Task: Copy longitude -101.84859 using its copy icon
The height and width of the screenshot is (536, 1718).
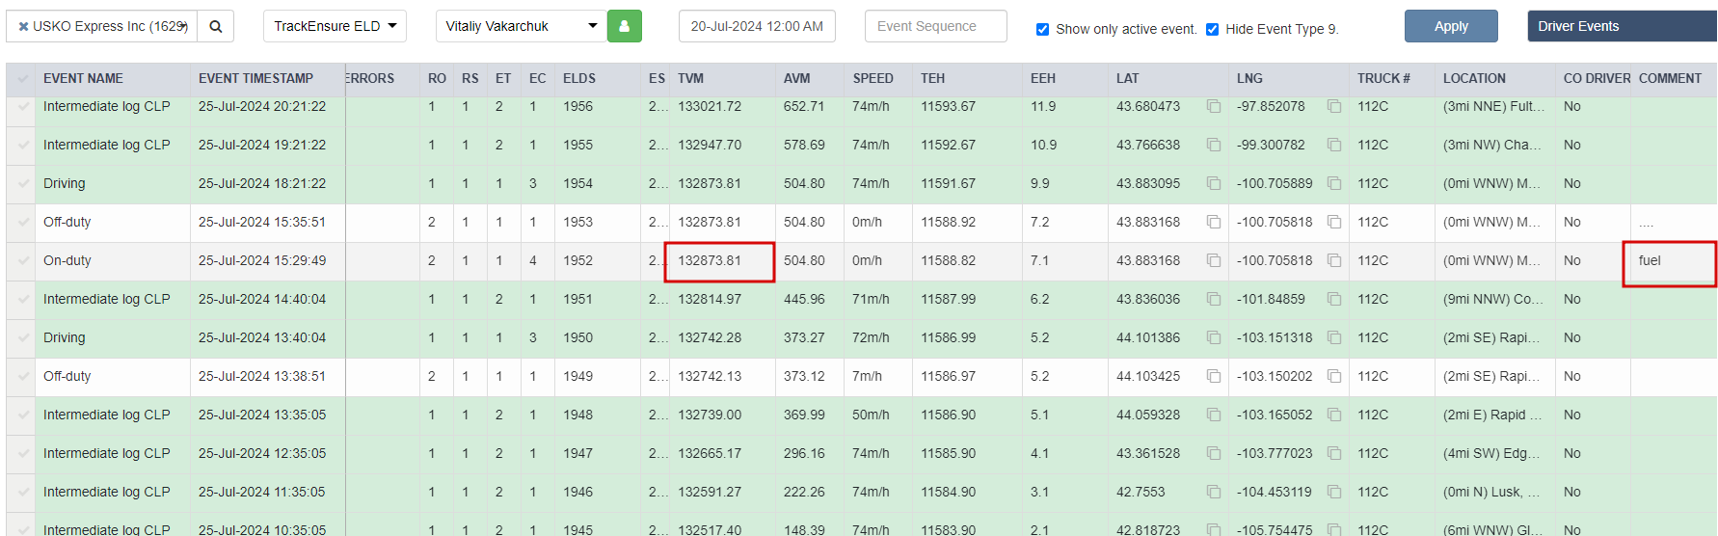Action: tap(1334, 299)
